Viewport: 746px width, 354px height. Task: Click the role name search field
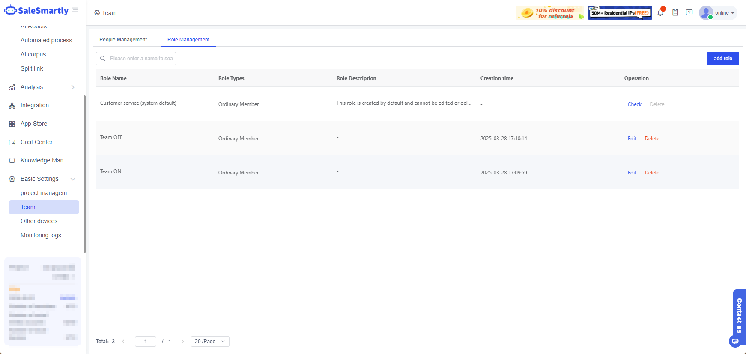click(x=140, y=59)
